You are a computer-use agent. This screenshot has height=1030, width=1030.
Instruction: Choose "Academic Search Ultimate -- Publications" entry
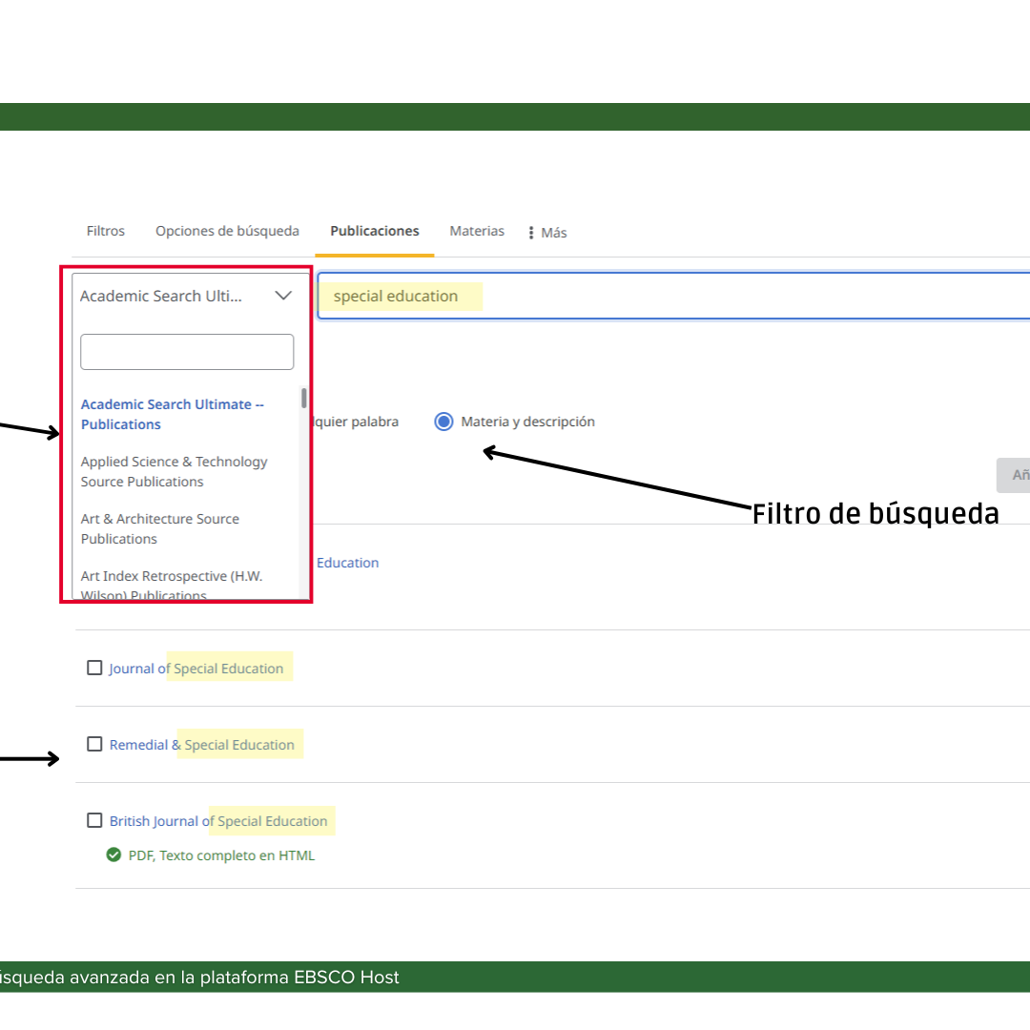point(172,414)
